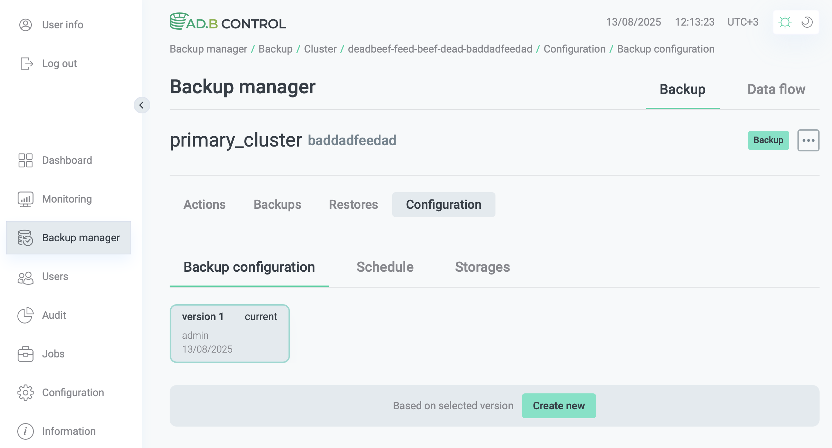Screen dimensions: 832x448
Task: Switch to light theme sun toggle
Action: (785, 22)
